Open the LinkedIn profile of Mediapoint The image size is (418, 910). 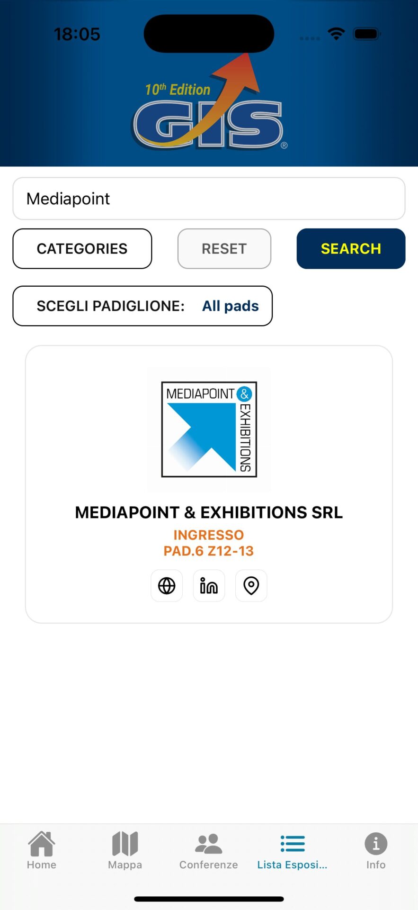coord(209,585)
